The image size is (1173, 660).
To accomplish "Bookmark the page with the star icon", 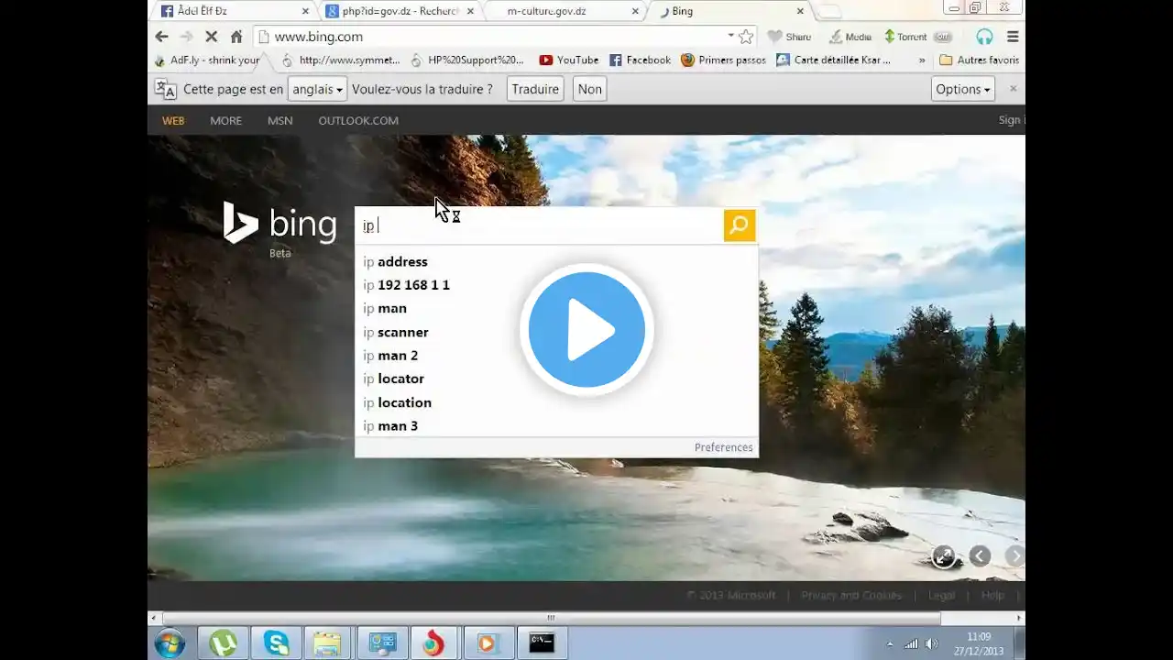I will [746, 37].
